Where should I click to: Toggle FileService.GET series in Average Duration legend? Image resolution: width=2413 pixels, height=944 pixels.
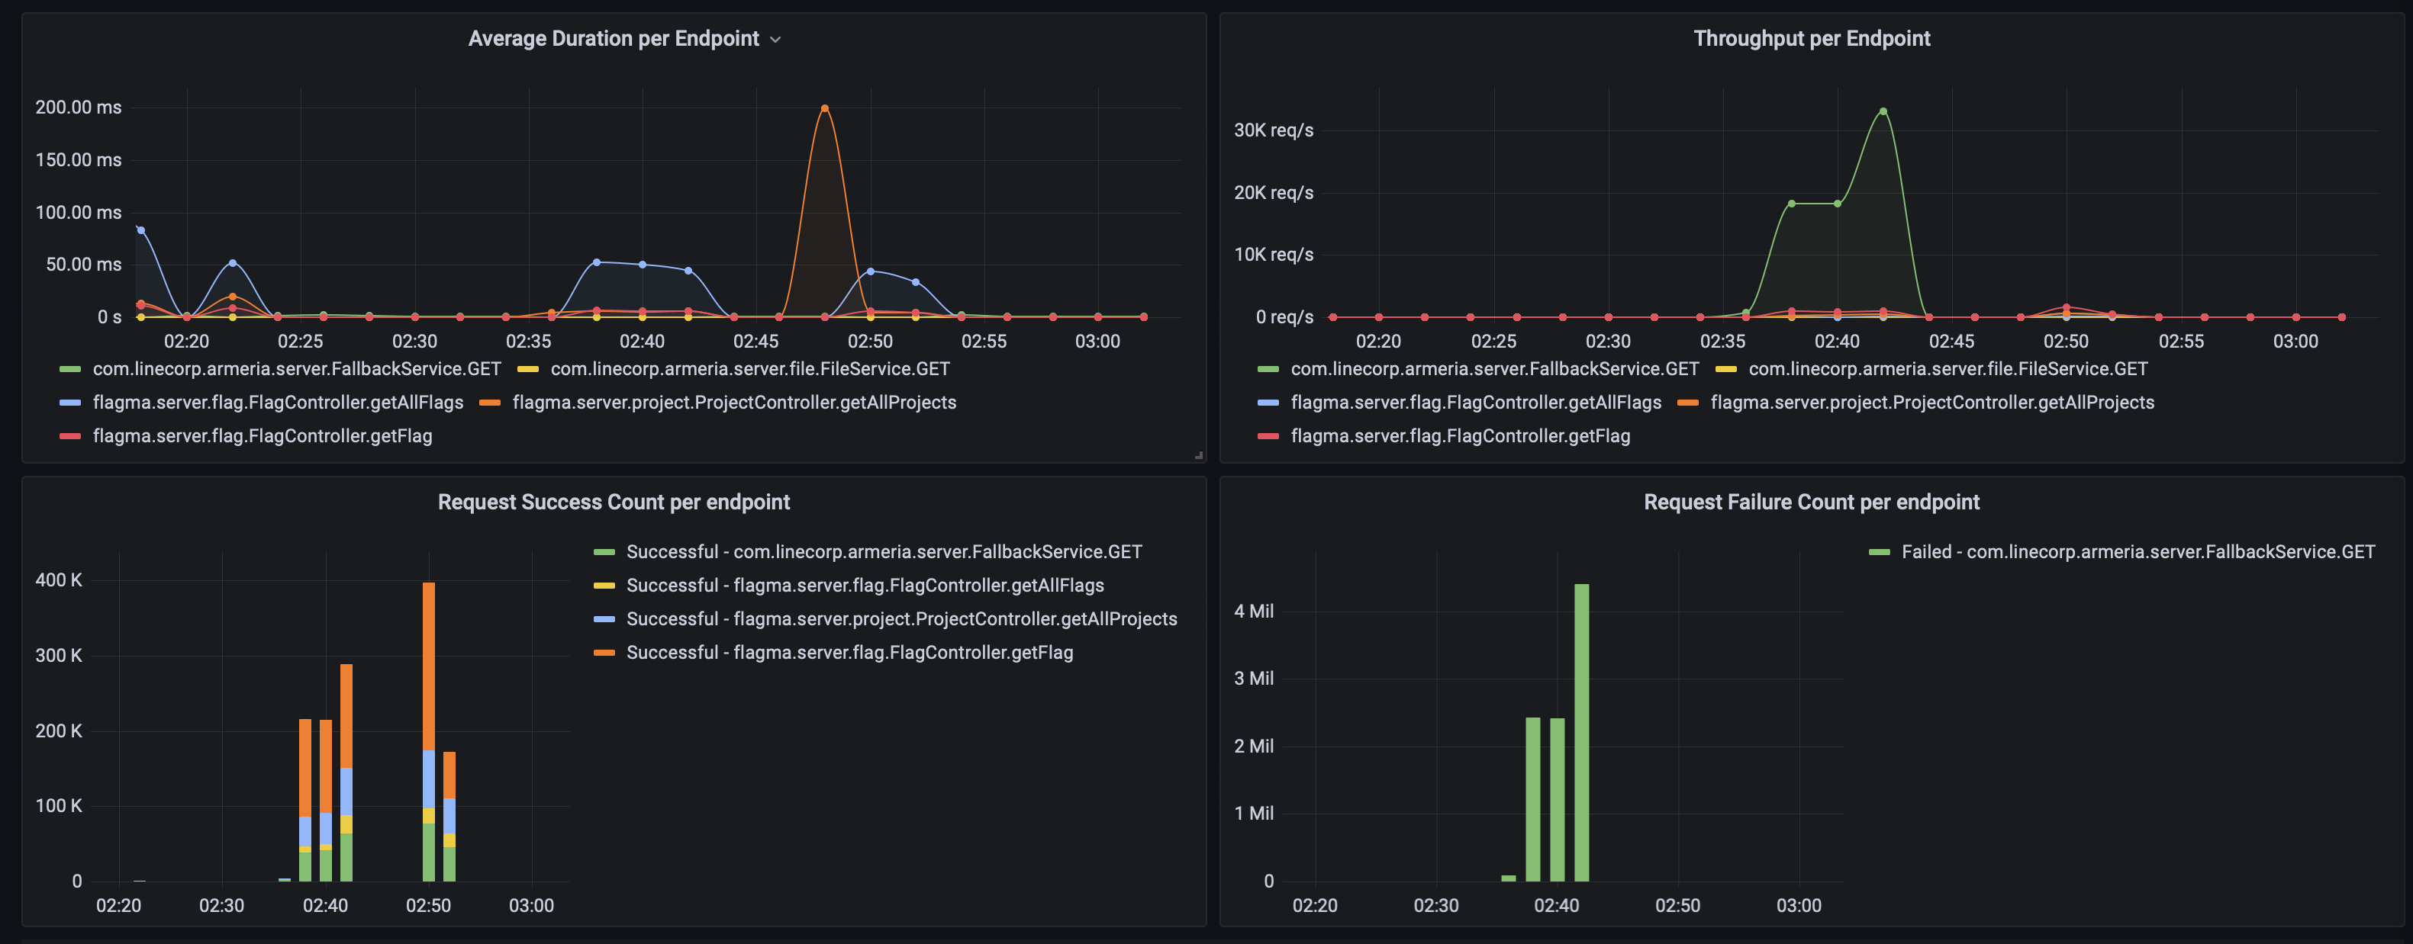point(749,368)
